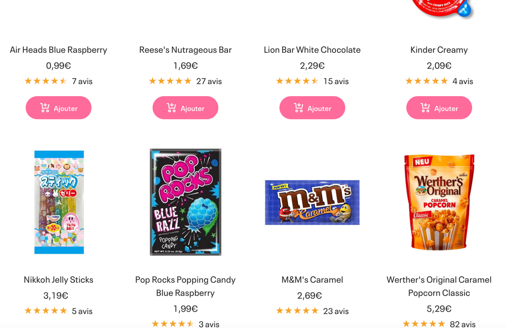This screenshot has width=506, height=328.
Task: Click the star rating of M&M's Caramel
Action: [x=297, y=311]
